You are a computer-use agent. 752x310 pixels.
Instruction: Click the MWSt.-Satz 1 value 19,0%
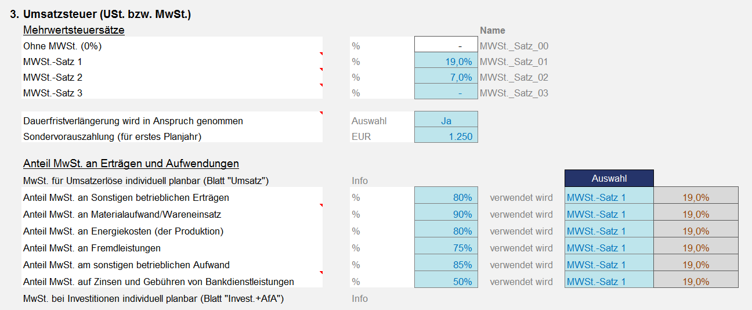[x=446, y=62]
